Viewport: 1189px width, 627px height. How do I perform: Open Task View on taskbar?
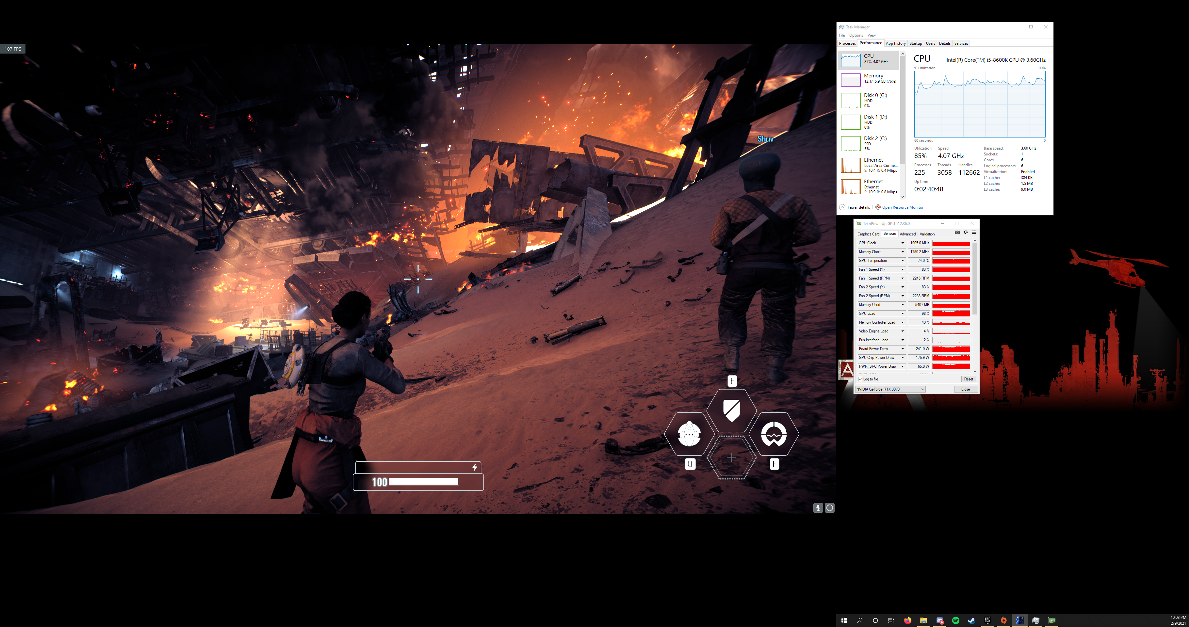891,620
